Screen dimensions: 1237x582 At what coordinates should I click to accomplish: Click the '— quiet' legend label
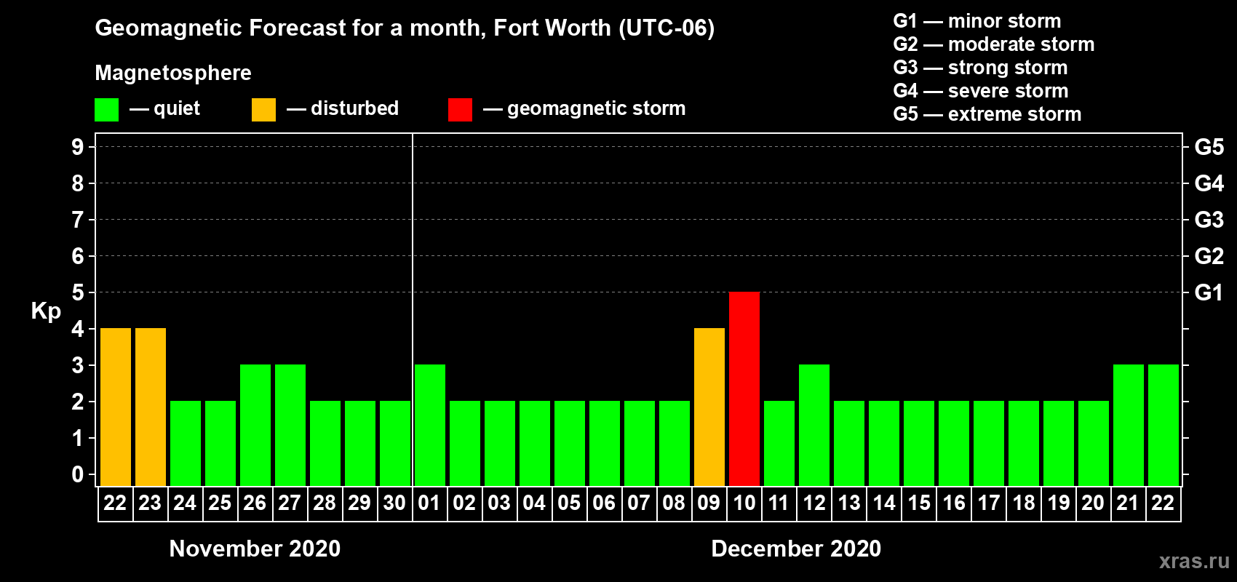[x=164, y=108]
